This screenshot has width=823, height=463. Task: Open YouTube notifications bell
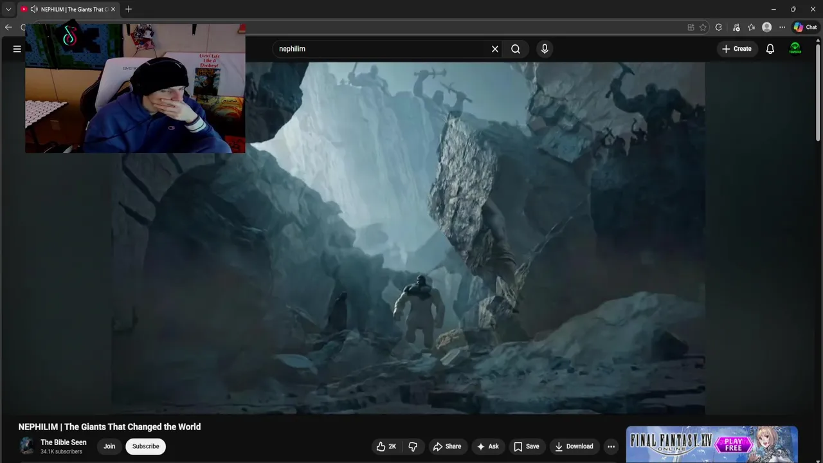[770, 49]
